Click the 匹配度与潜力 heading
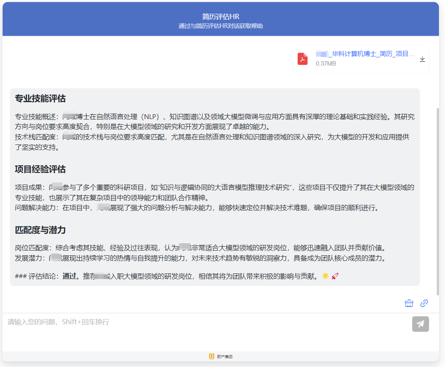 point(40,230)
